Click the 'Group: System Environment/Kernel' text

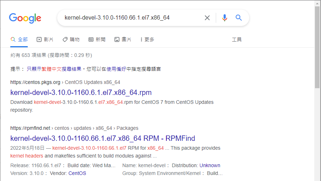(161, 173)
